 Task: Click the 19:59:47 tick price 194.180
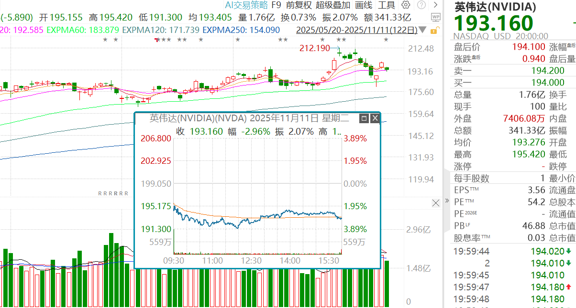pyautogui.click(x=547, y=287)
